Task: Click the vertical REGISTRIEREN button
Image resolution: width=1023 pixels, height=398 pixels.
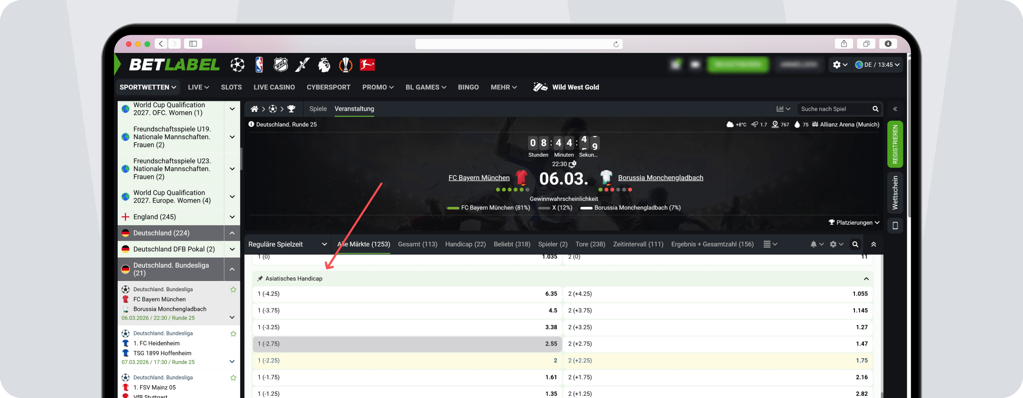Action: pos(895,144)
